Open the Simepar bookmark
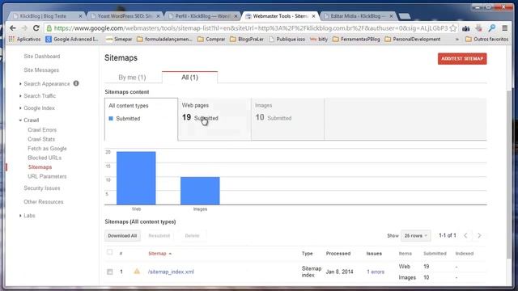 click(119, 39)
